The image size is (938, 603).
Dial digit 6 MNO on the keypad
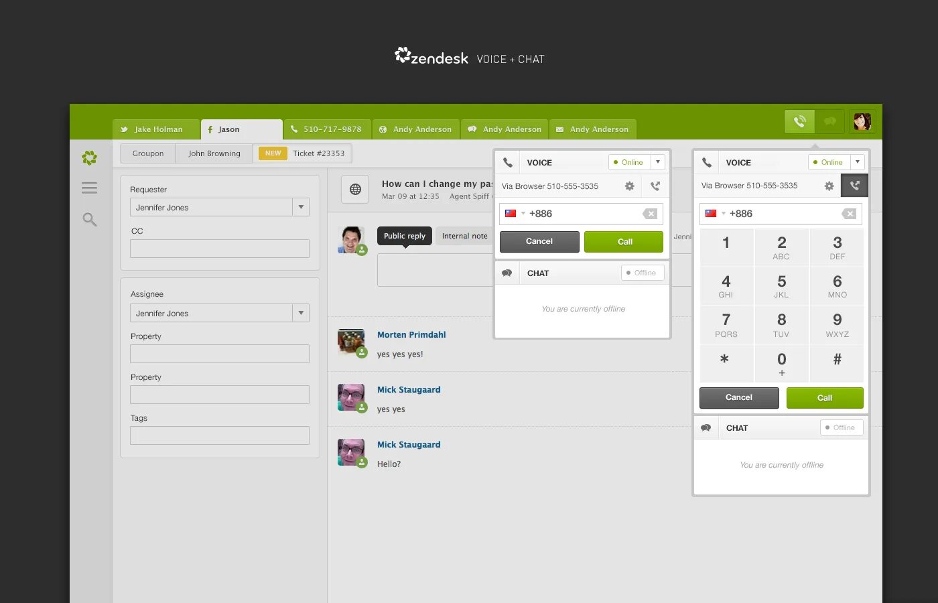pyautogui.click(x=837, y=286)
